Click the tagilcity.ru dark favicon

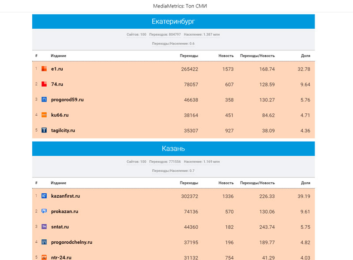[x=44, y=130]
